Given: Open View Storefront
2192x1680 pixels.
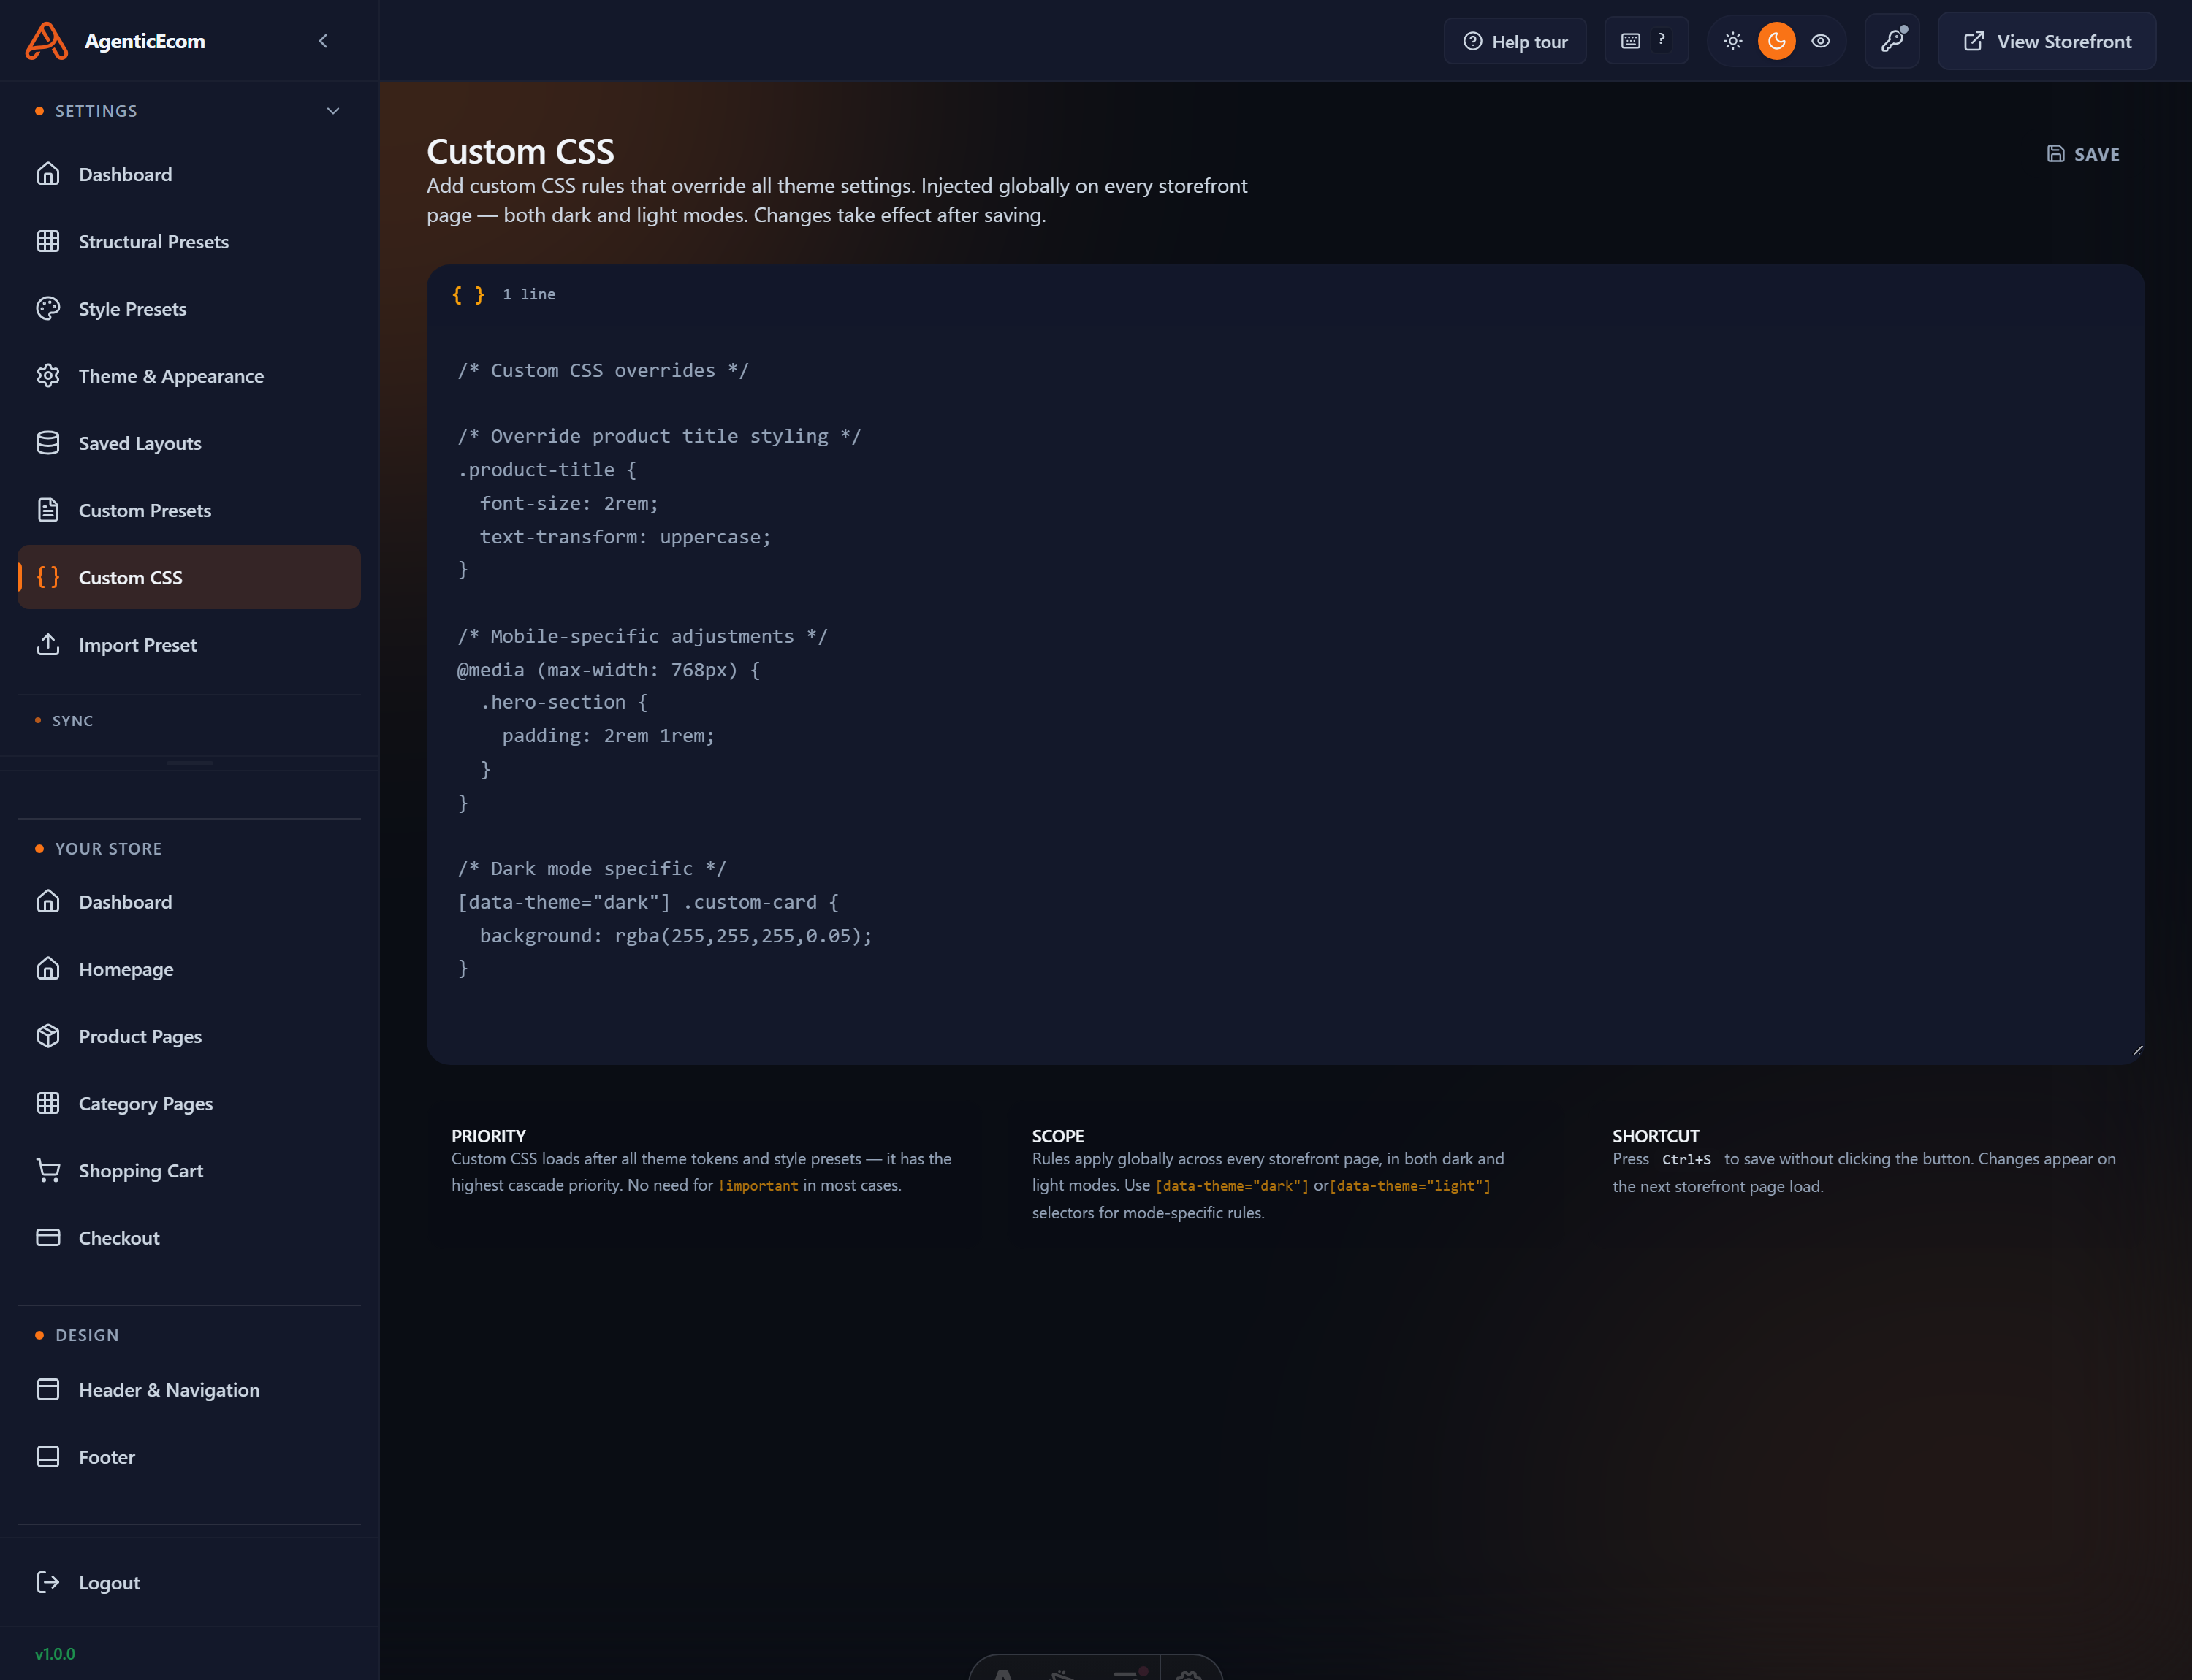Looking at the screenshot, I should [2047, 41].
